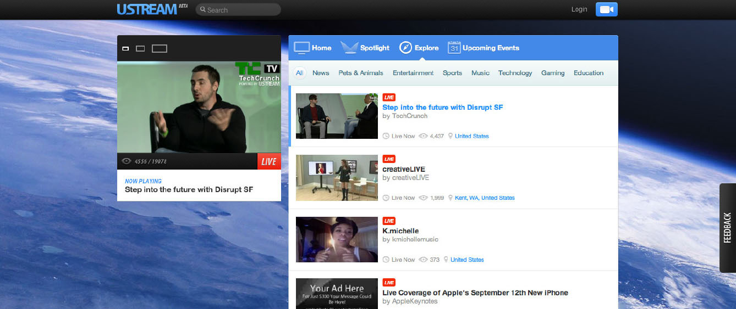Select the All category filter
Screen dimensions: 736x309
click(299, 73)
